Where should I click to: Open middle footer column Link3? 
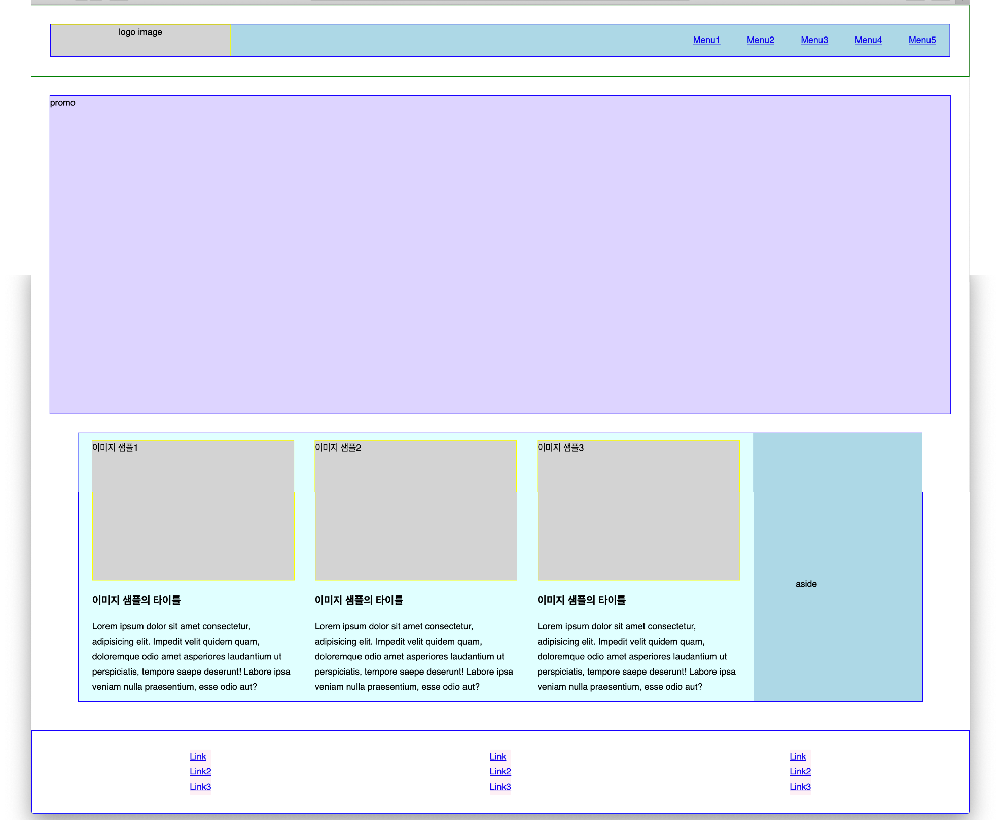click(x=500, y=787)
